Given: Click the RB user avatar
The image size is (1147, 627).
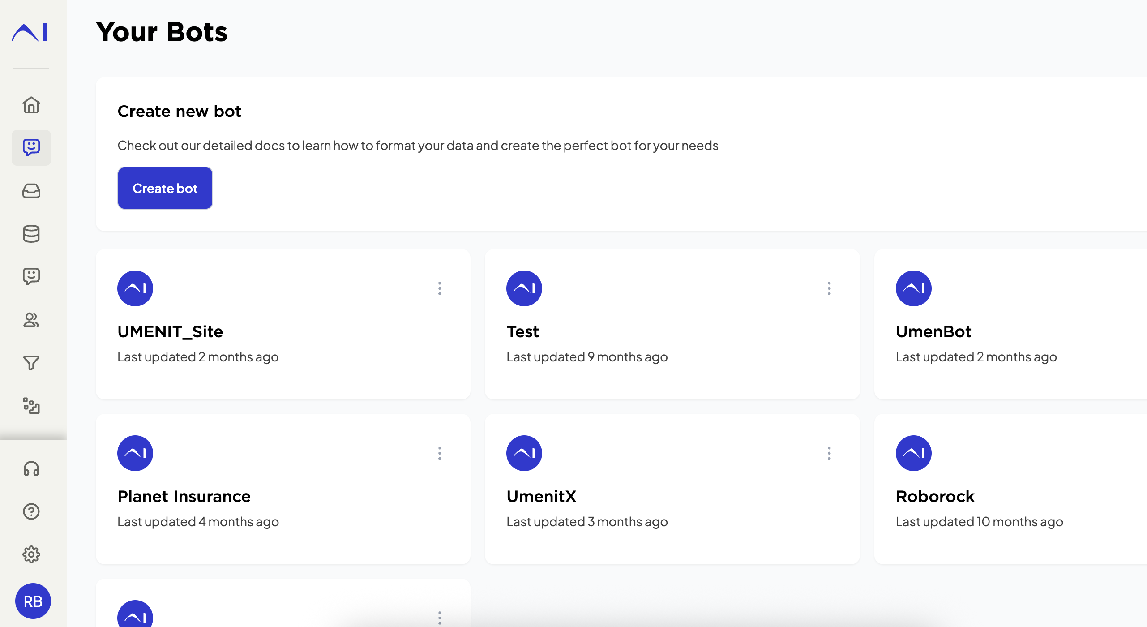Looking at the screenshot, I should coord(33,601).
